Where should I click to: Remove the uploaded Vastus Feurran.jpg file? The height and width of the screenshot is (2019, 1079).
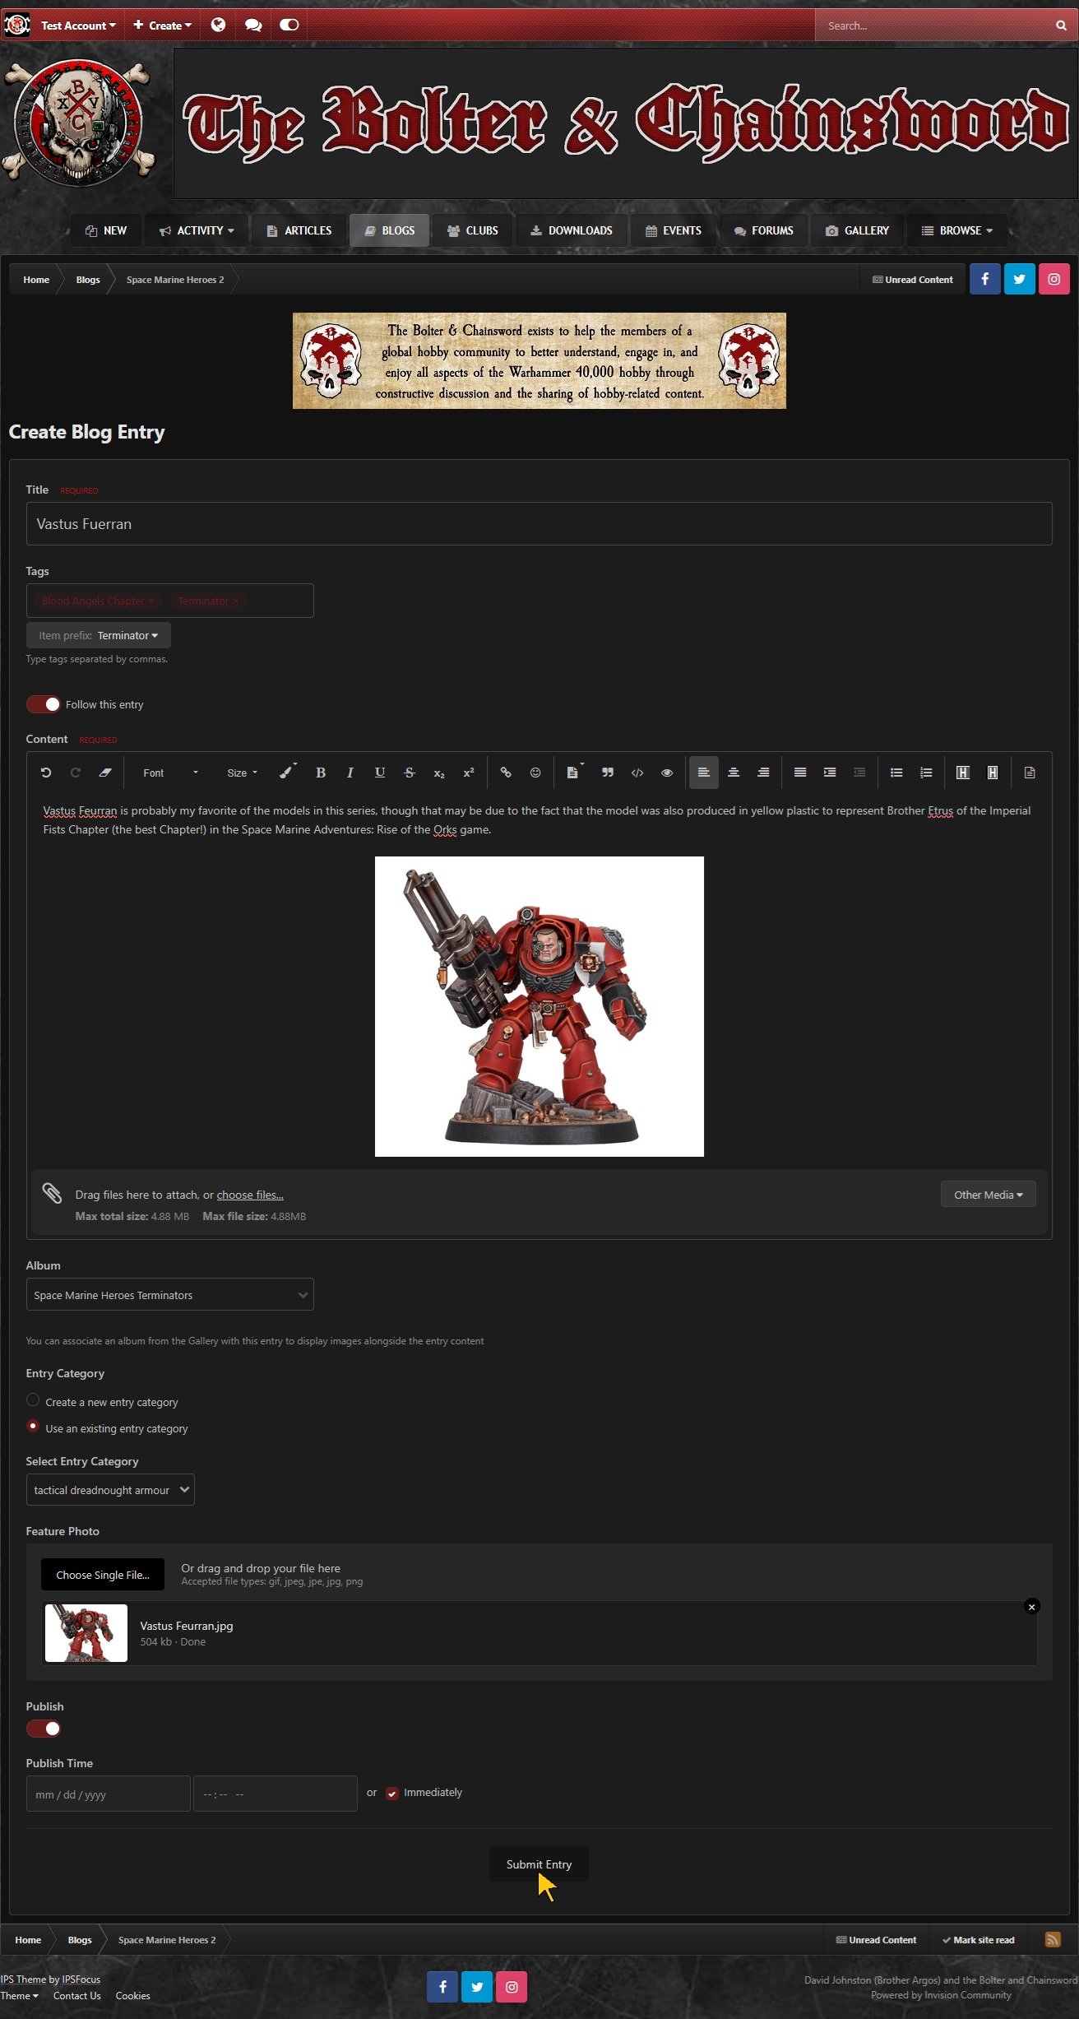[1031, 1606]
